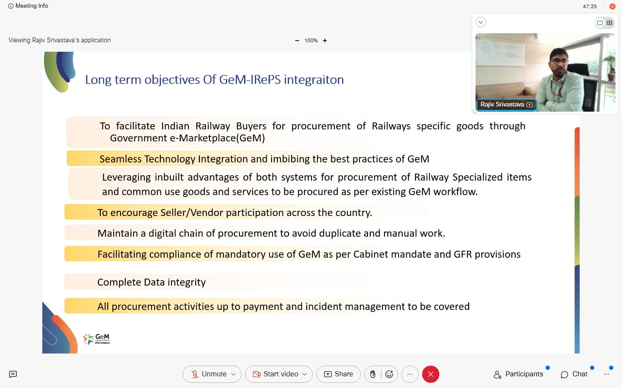Toggle closed captions icon

click(x=13, y=374)
